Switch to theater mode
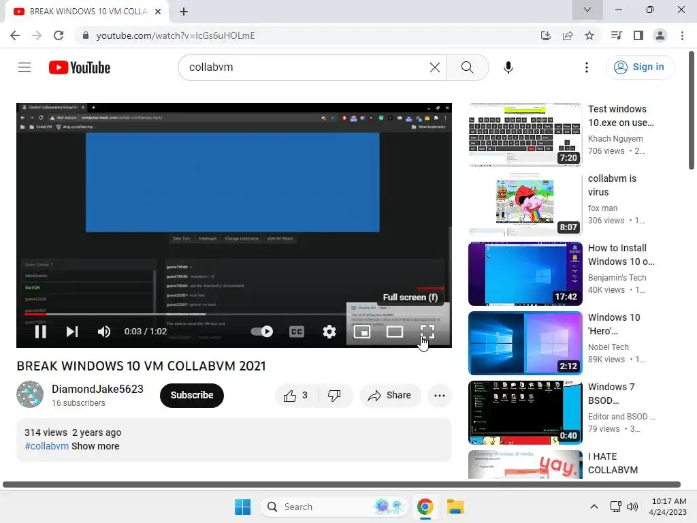This screenshot has width=697, height=523. pyautogui.click(x=395, y=332)
